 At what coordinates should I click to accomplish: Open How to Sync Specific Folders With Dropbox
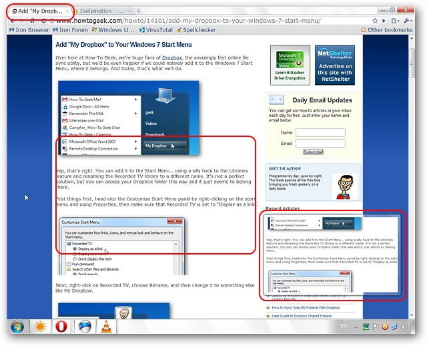pyautogui.click(x=306, y=307)
